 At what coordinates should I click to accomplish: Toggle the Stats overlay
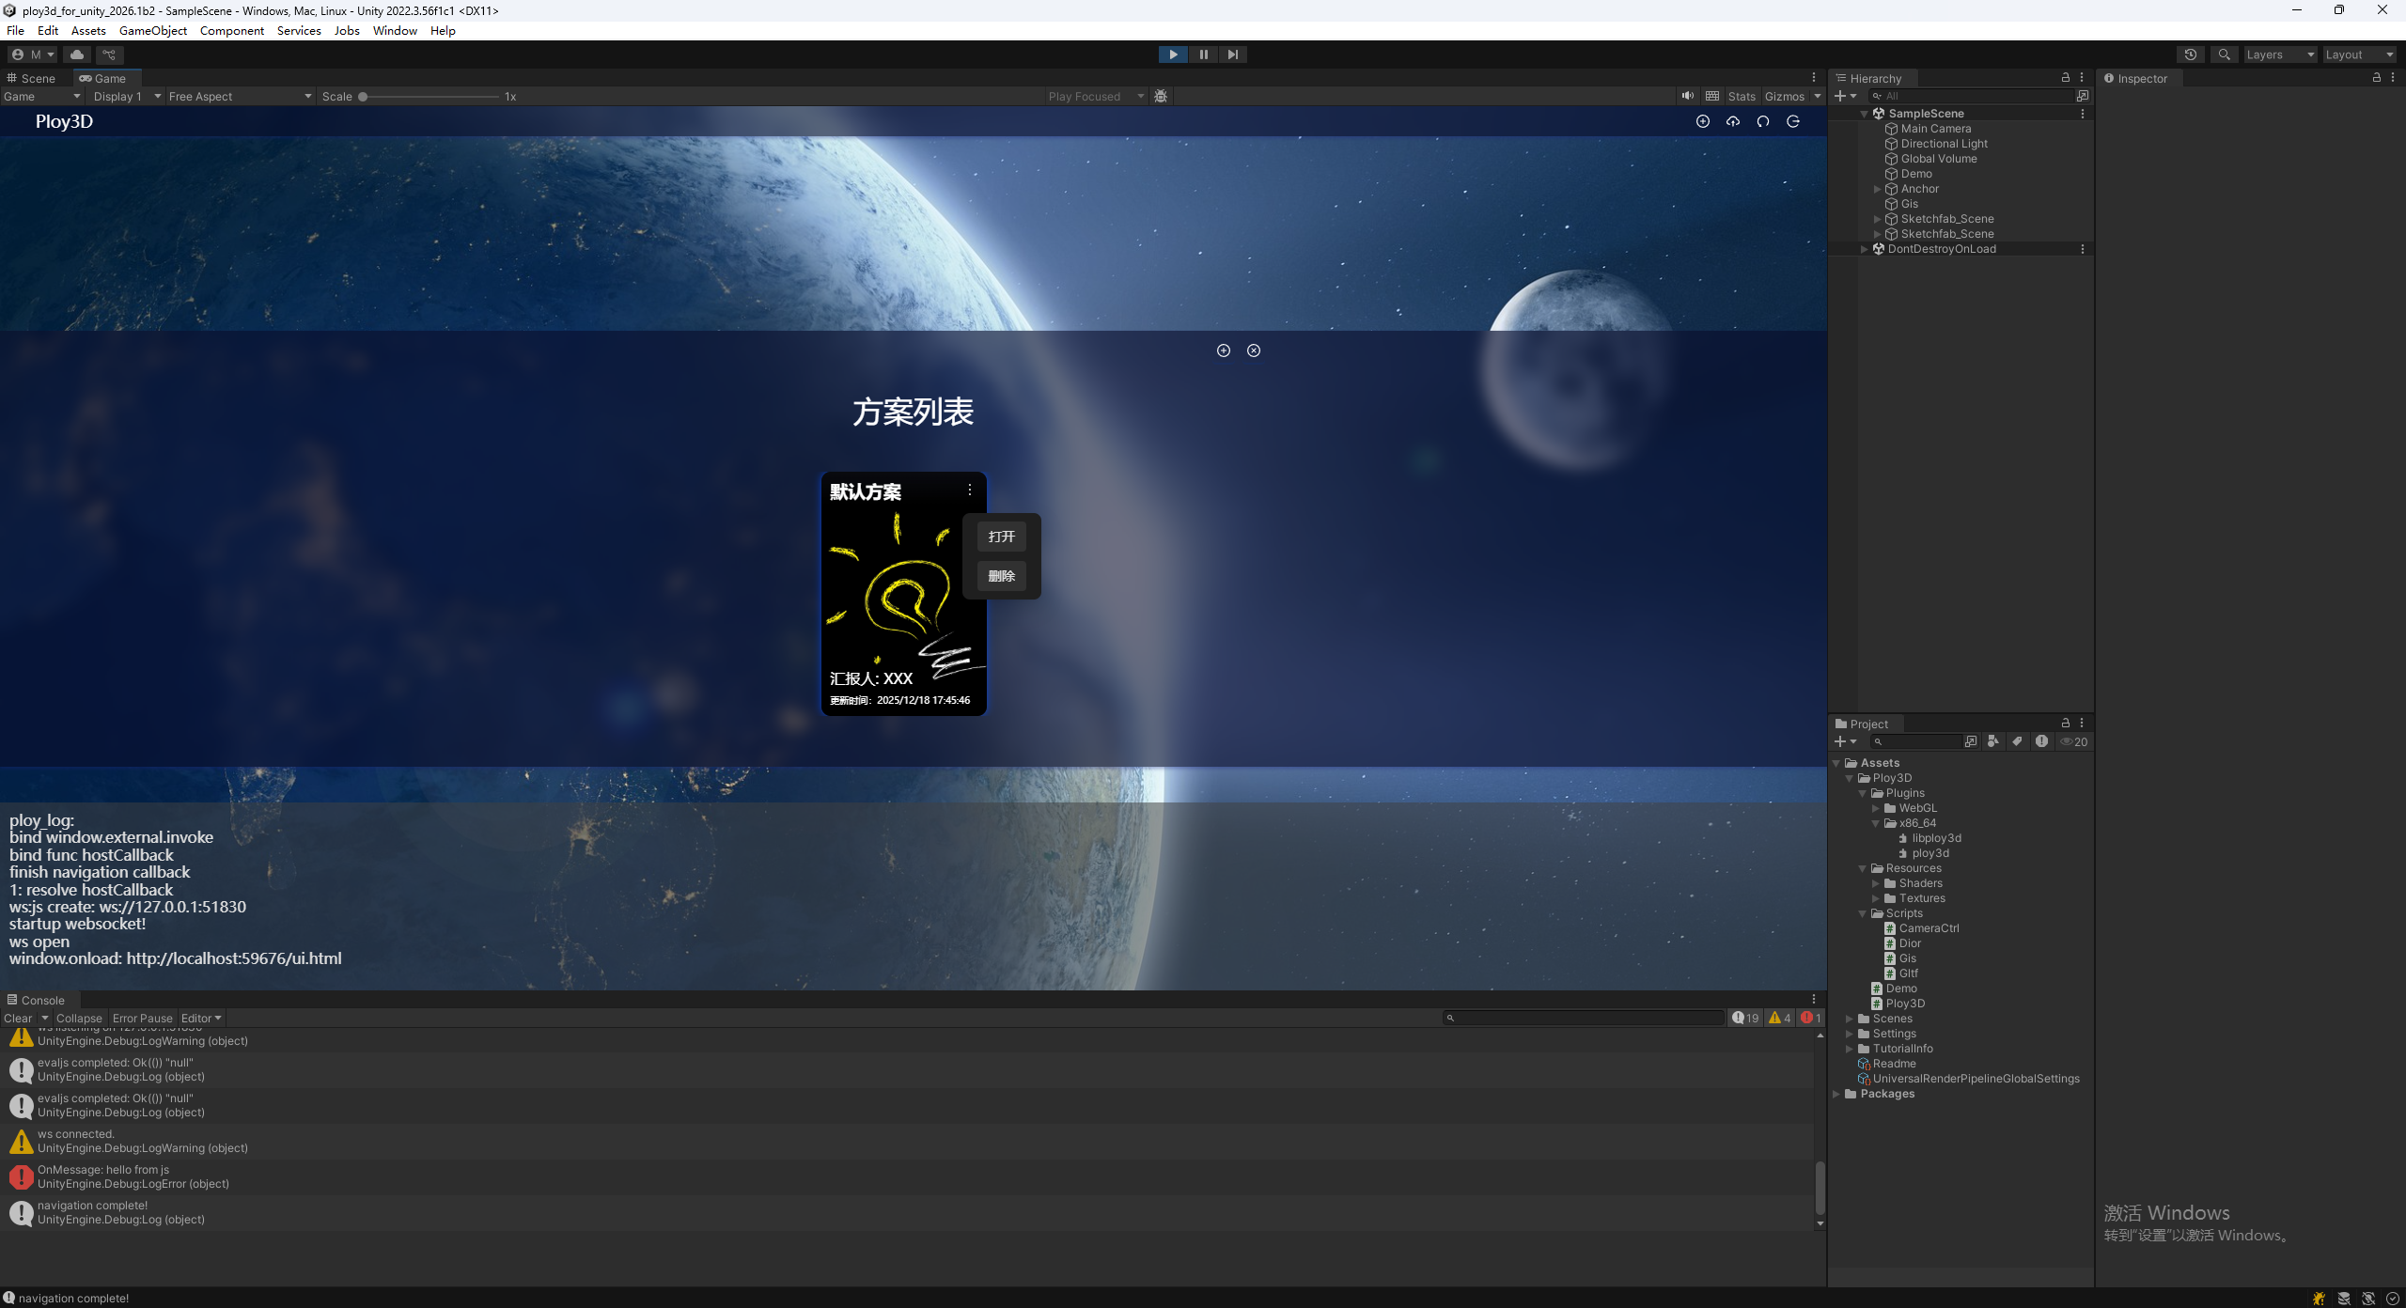pyautogui.click(x=1741, y=96)
